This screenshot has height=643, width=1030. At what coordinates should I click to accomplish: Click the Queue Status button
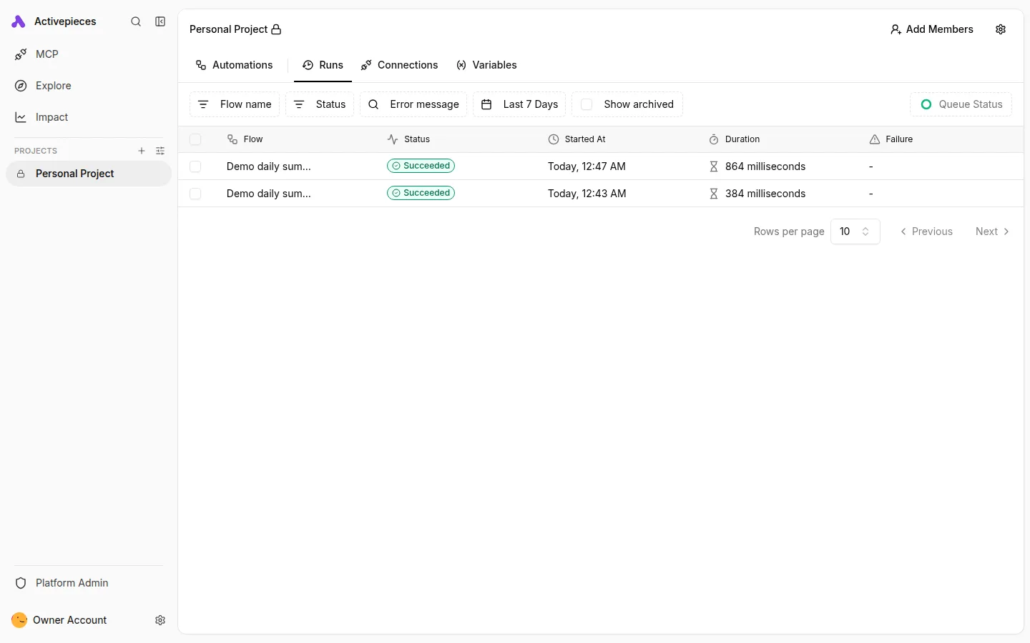click(961, 104)
